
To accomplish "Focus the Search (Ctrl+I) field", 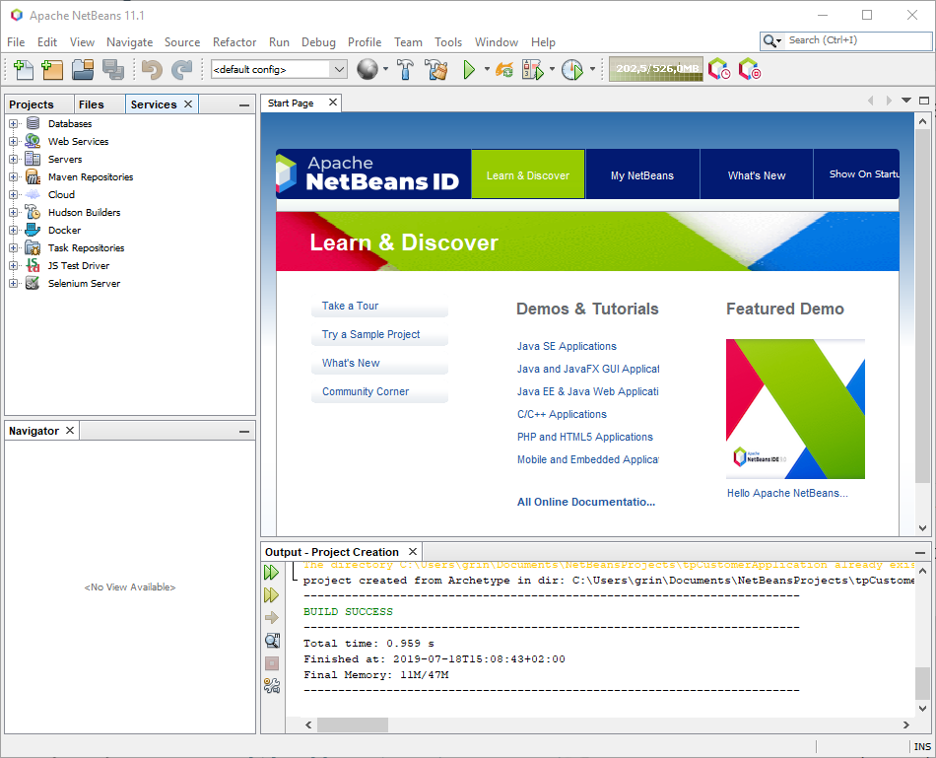I will point(857,40).
